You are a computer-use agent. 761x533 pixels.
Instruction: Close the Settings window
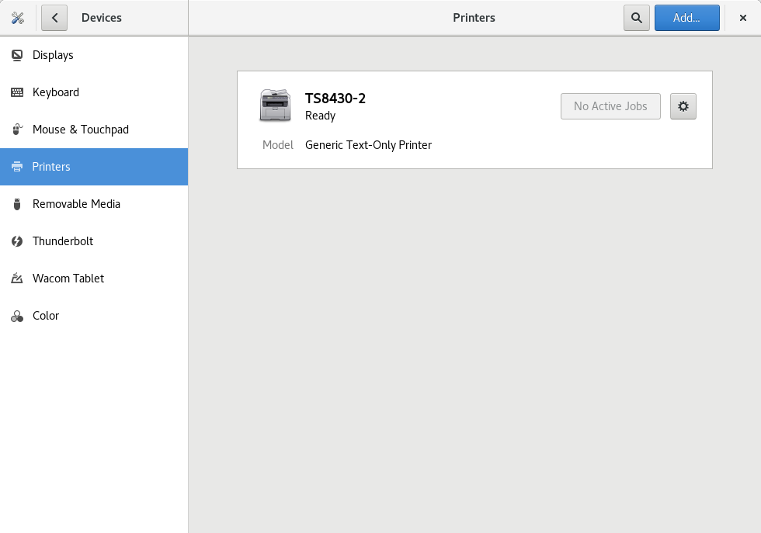(x=742, y=18)
